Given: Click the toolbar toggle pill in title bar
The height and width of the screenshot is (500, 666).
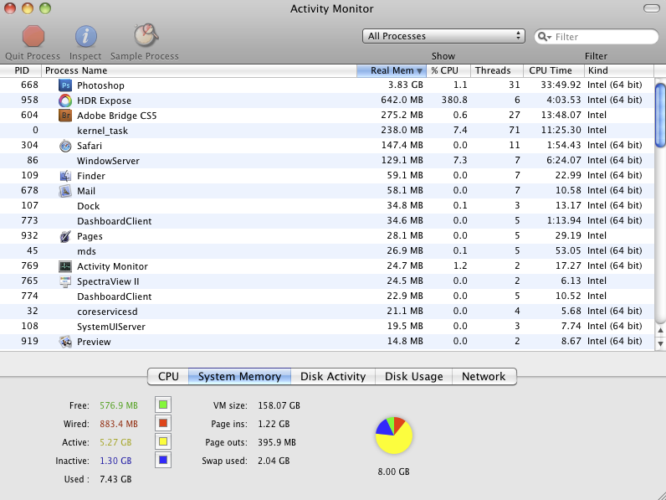Looking at the screenshot, I should tap(652, 8).
